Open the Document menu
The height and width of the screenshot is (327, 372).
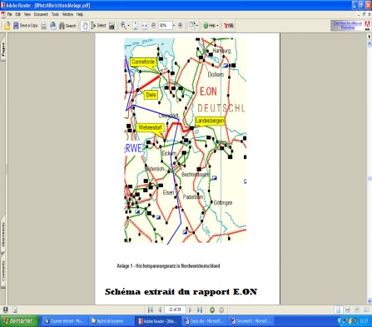click(x=41, y=14)
